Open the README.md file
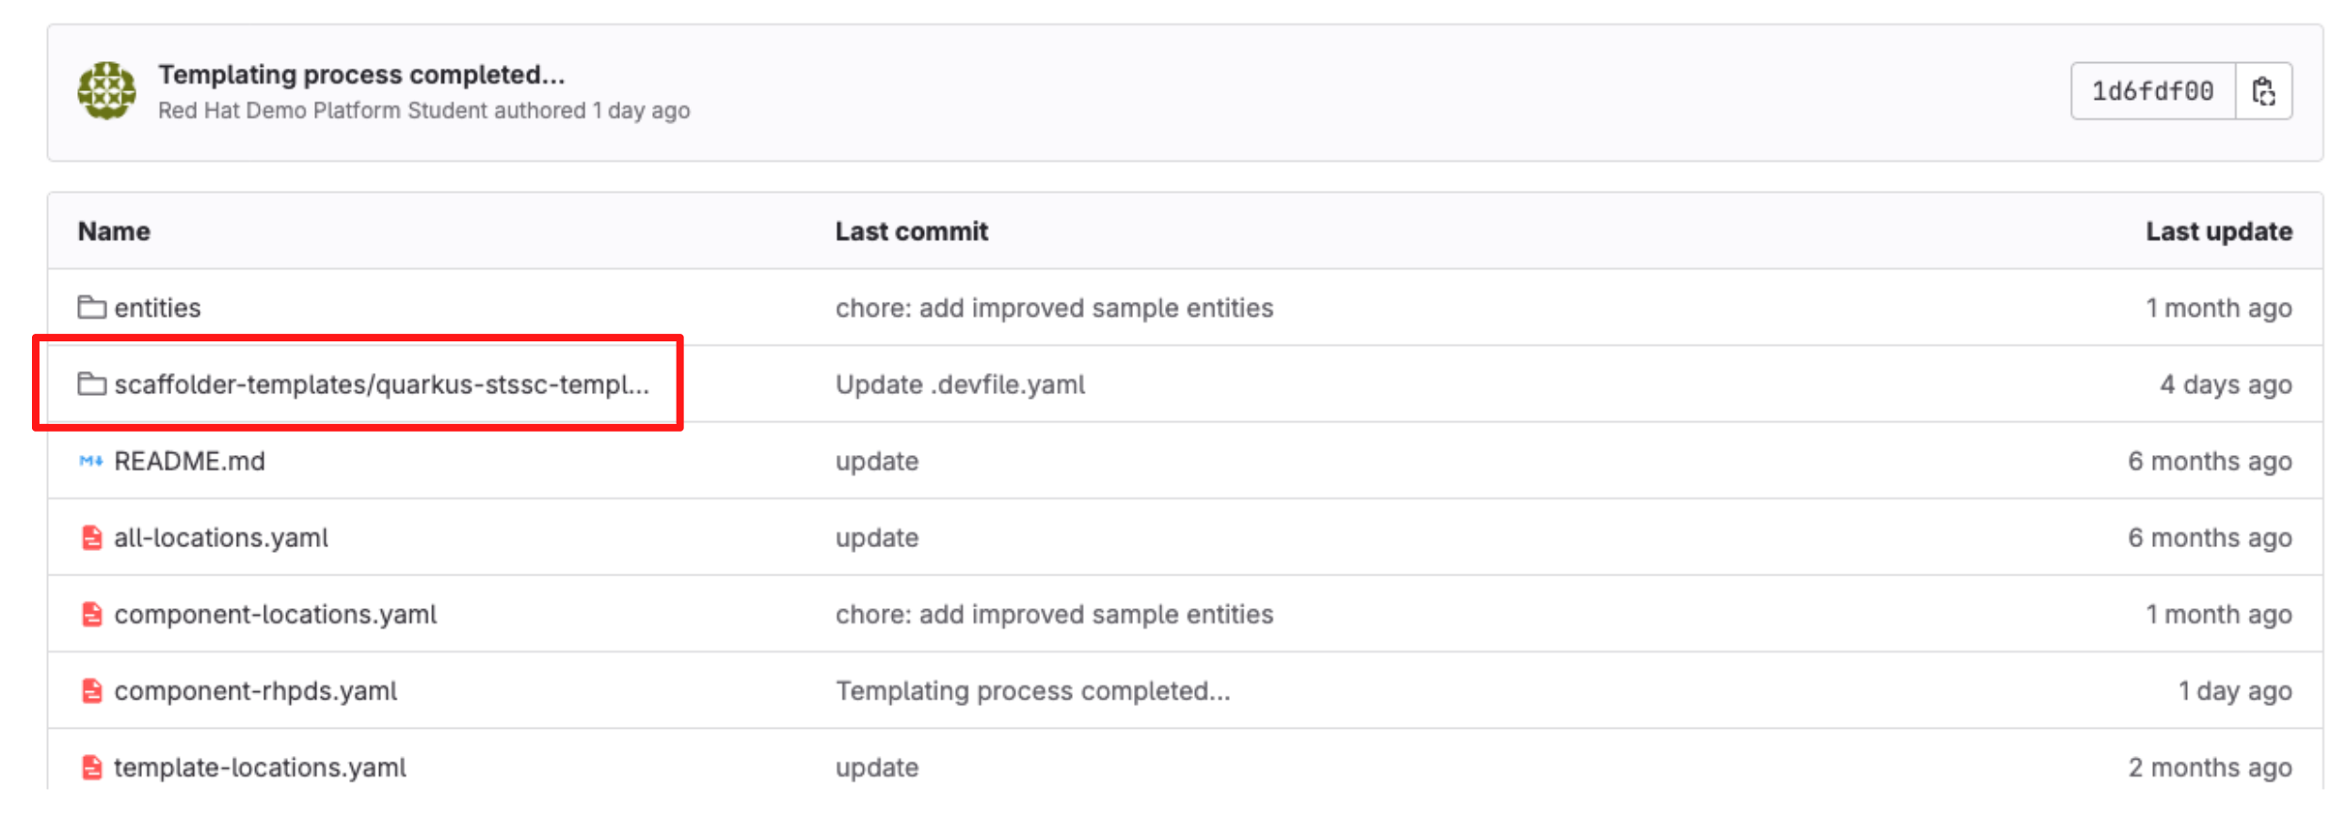 [189, 461]
